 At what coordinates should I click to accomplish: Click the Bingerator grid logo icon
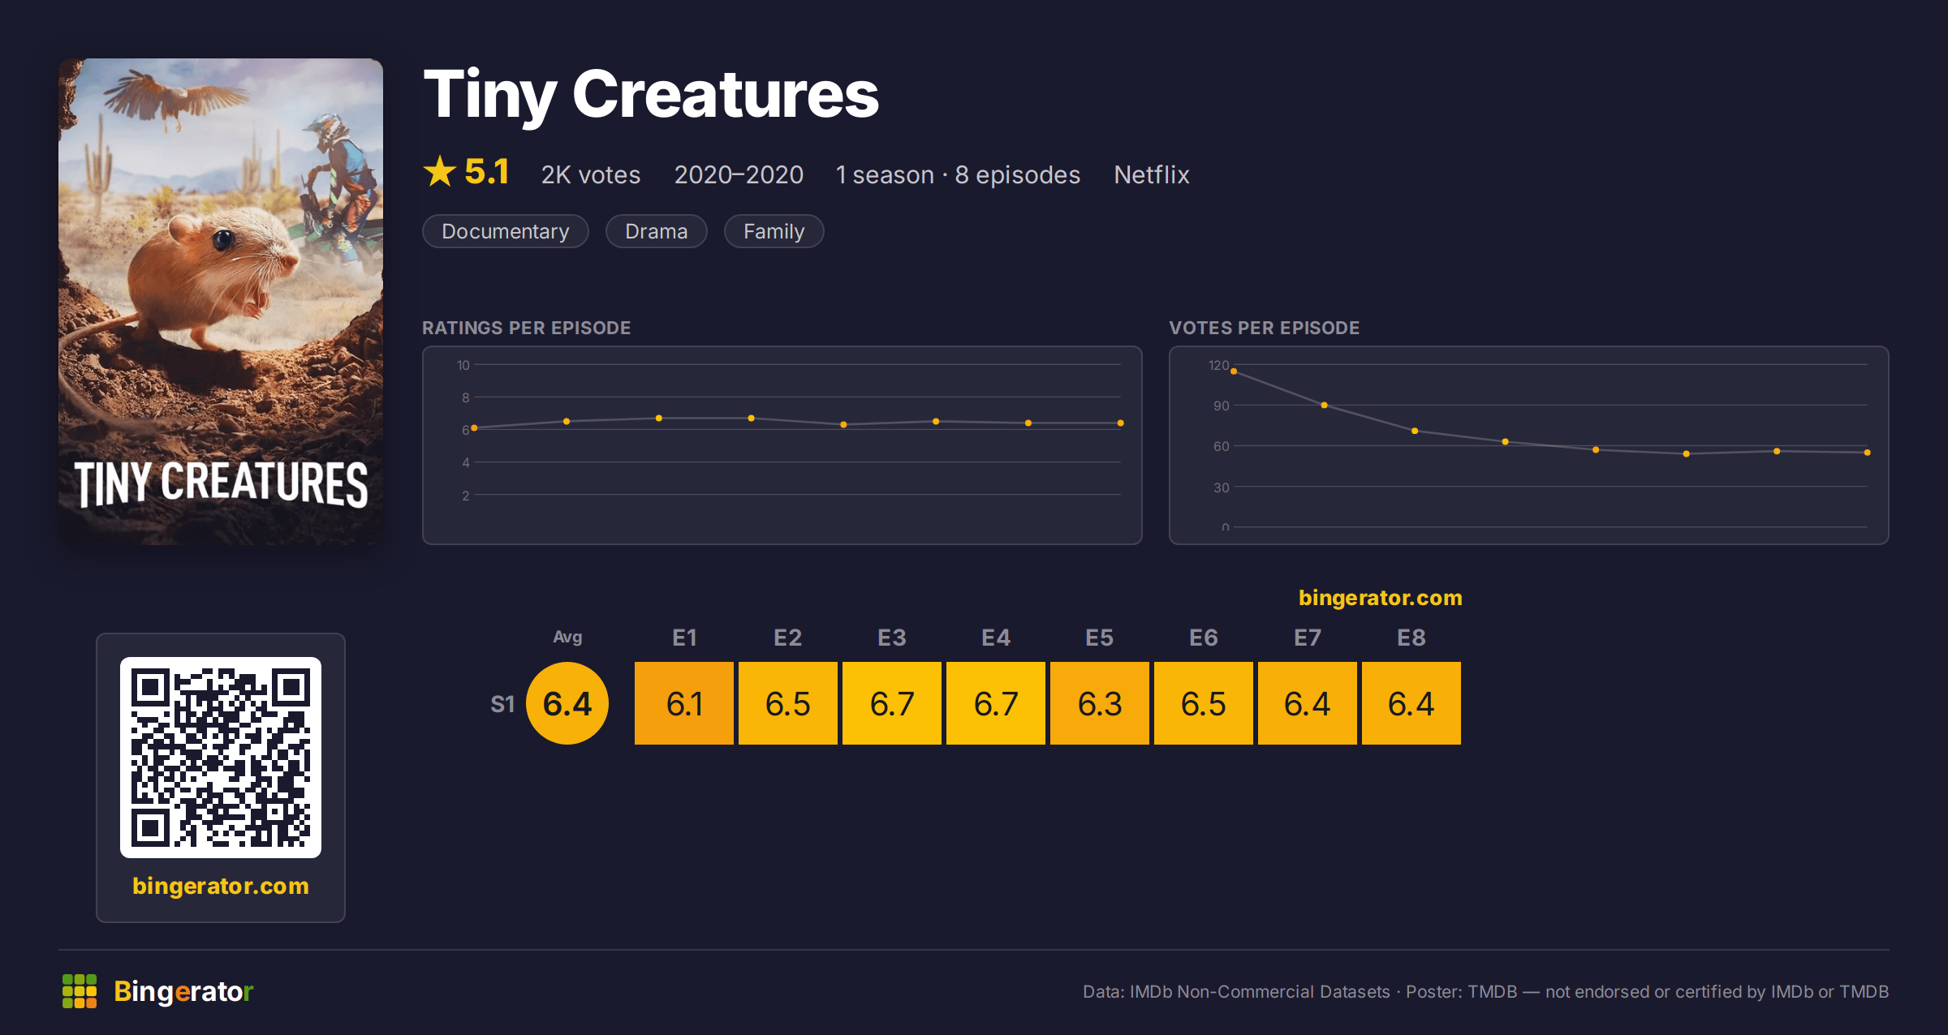tap(80, 991)
